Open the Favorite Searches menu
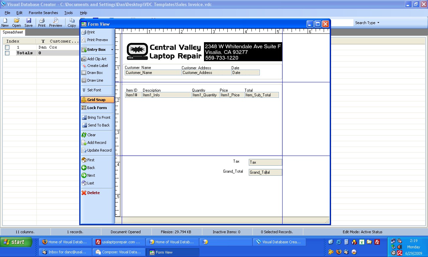The height and width of the screenshot is (257, 428). pos(43,13)
